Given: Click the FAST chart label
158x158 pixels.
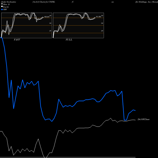Looking at the screenshot, I should tap(17, 40).
